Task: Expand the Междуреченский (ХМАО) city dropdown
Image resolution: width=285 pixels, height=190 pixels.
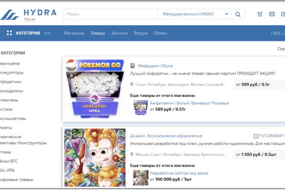Action: point(195,14)
